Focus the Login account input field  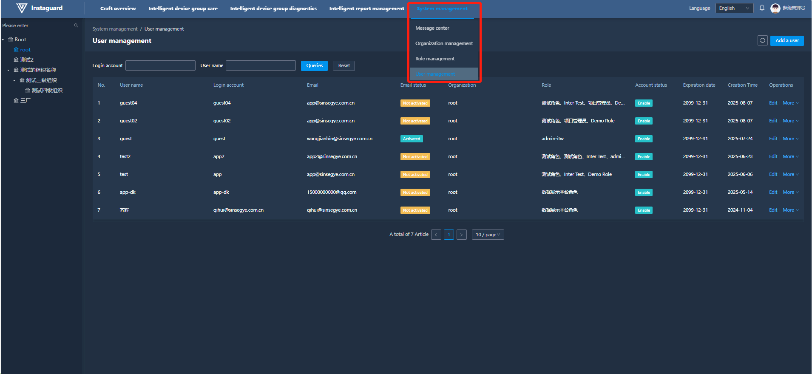pyautogui.click(x=160, y=65)
